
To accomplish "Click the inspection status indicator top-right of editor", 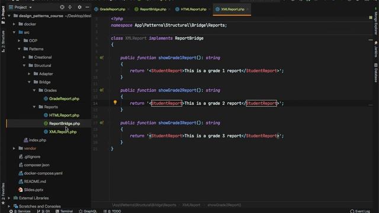I will pos(371,18).
